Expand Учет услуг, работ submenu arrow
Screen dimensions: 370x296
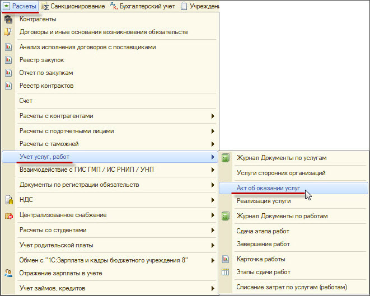[213, 157]
